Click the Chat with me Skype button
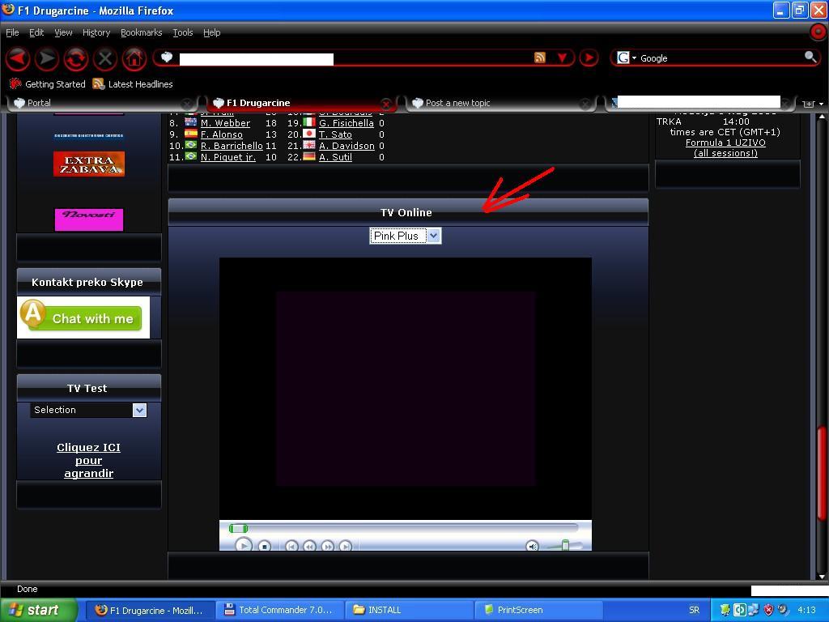This screenshot has height=622, width=829. (83, 317)
